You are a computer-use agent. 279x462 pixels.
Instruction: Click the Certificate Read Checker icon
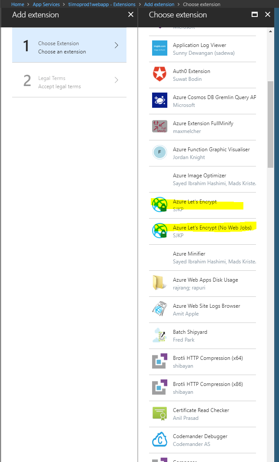point(159,413)
